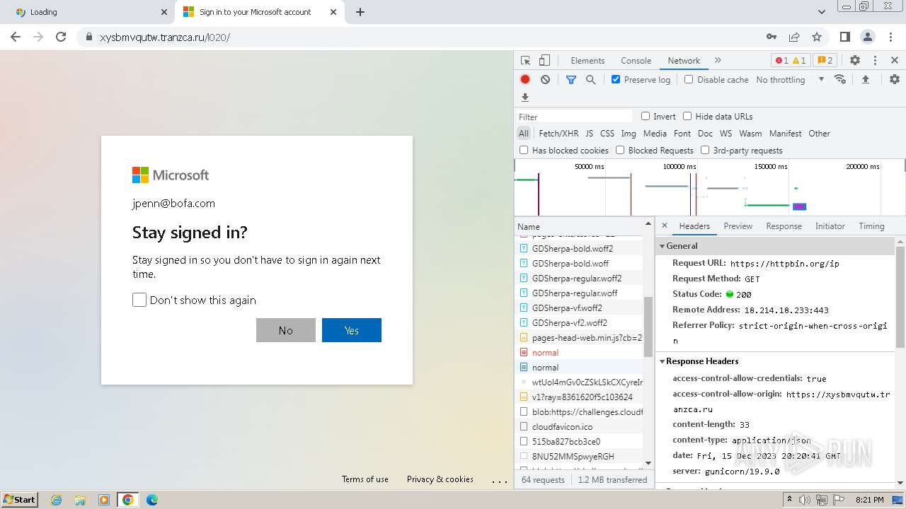Open the Response tab of request
Screen dimensions: 906x509
click(784, 226)
